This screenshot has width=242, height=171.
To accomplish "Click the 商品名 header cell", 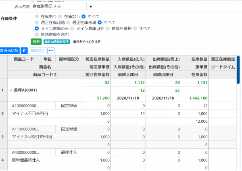I will [x=45, y=67].
